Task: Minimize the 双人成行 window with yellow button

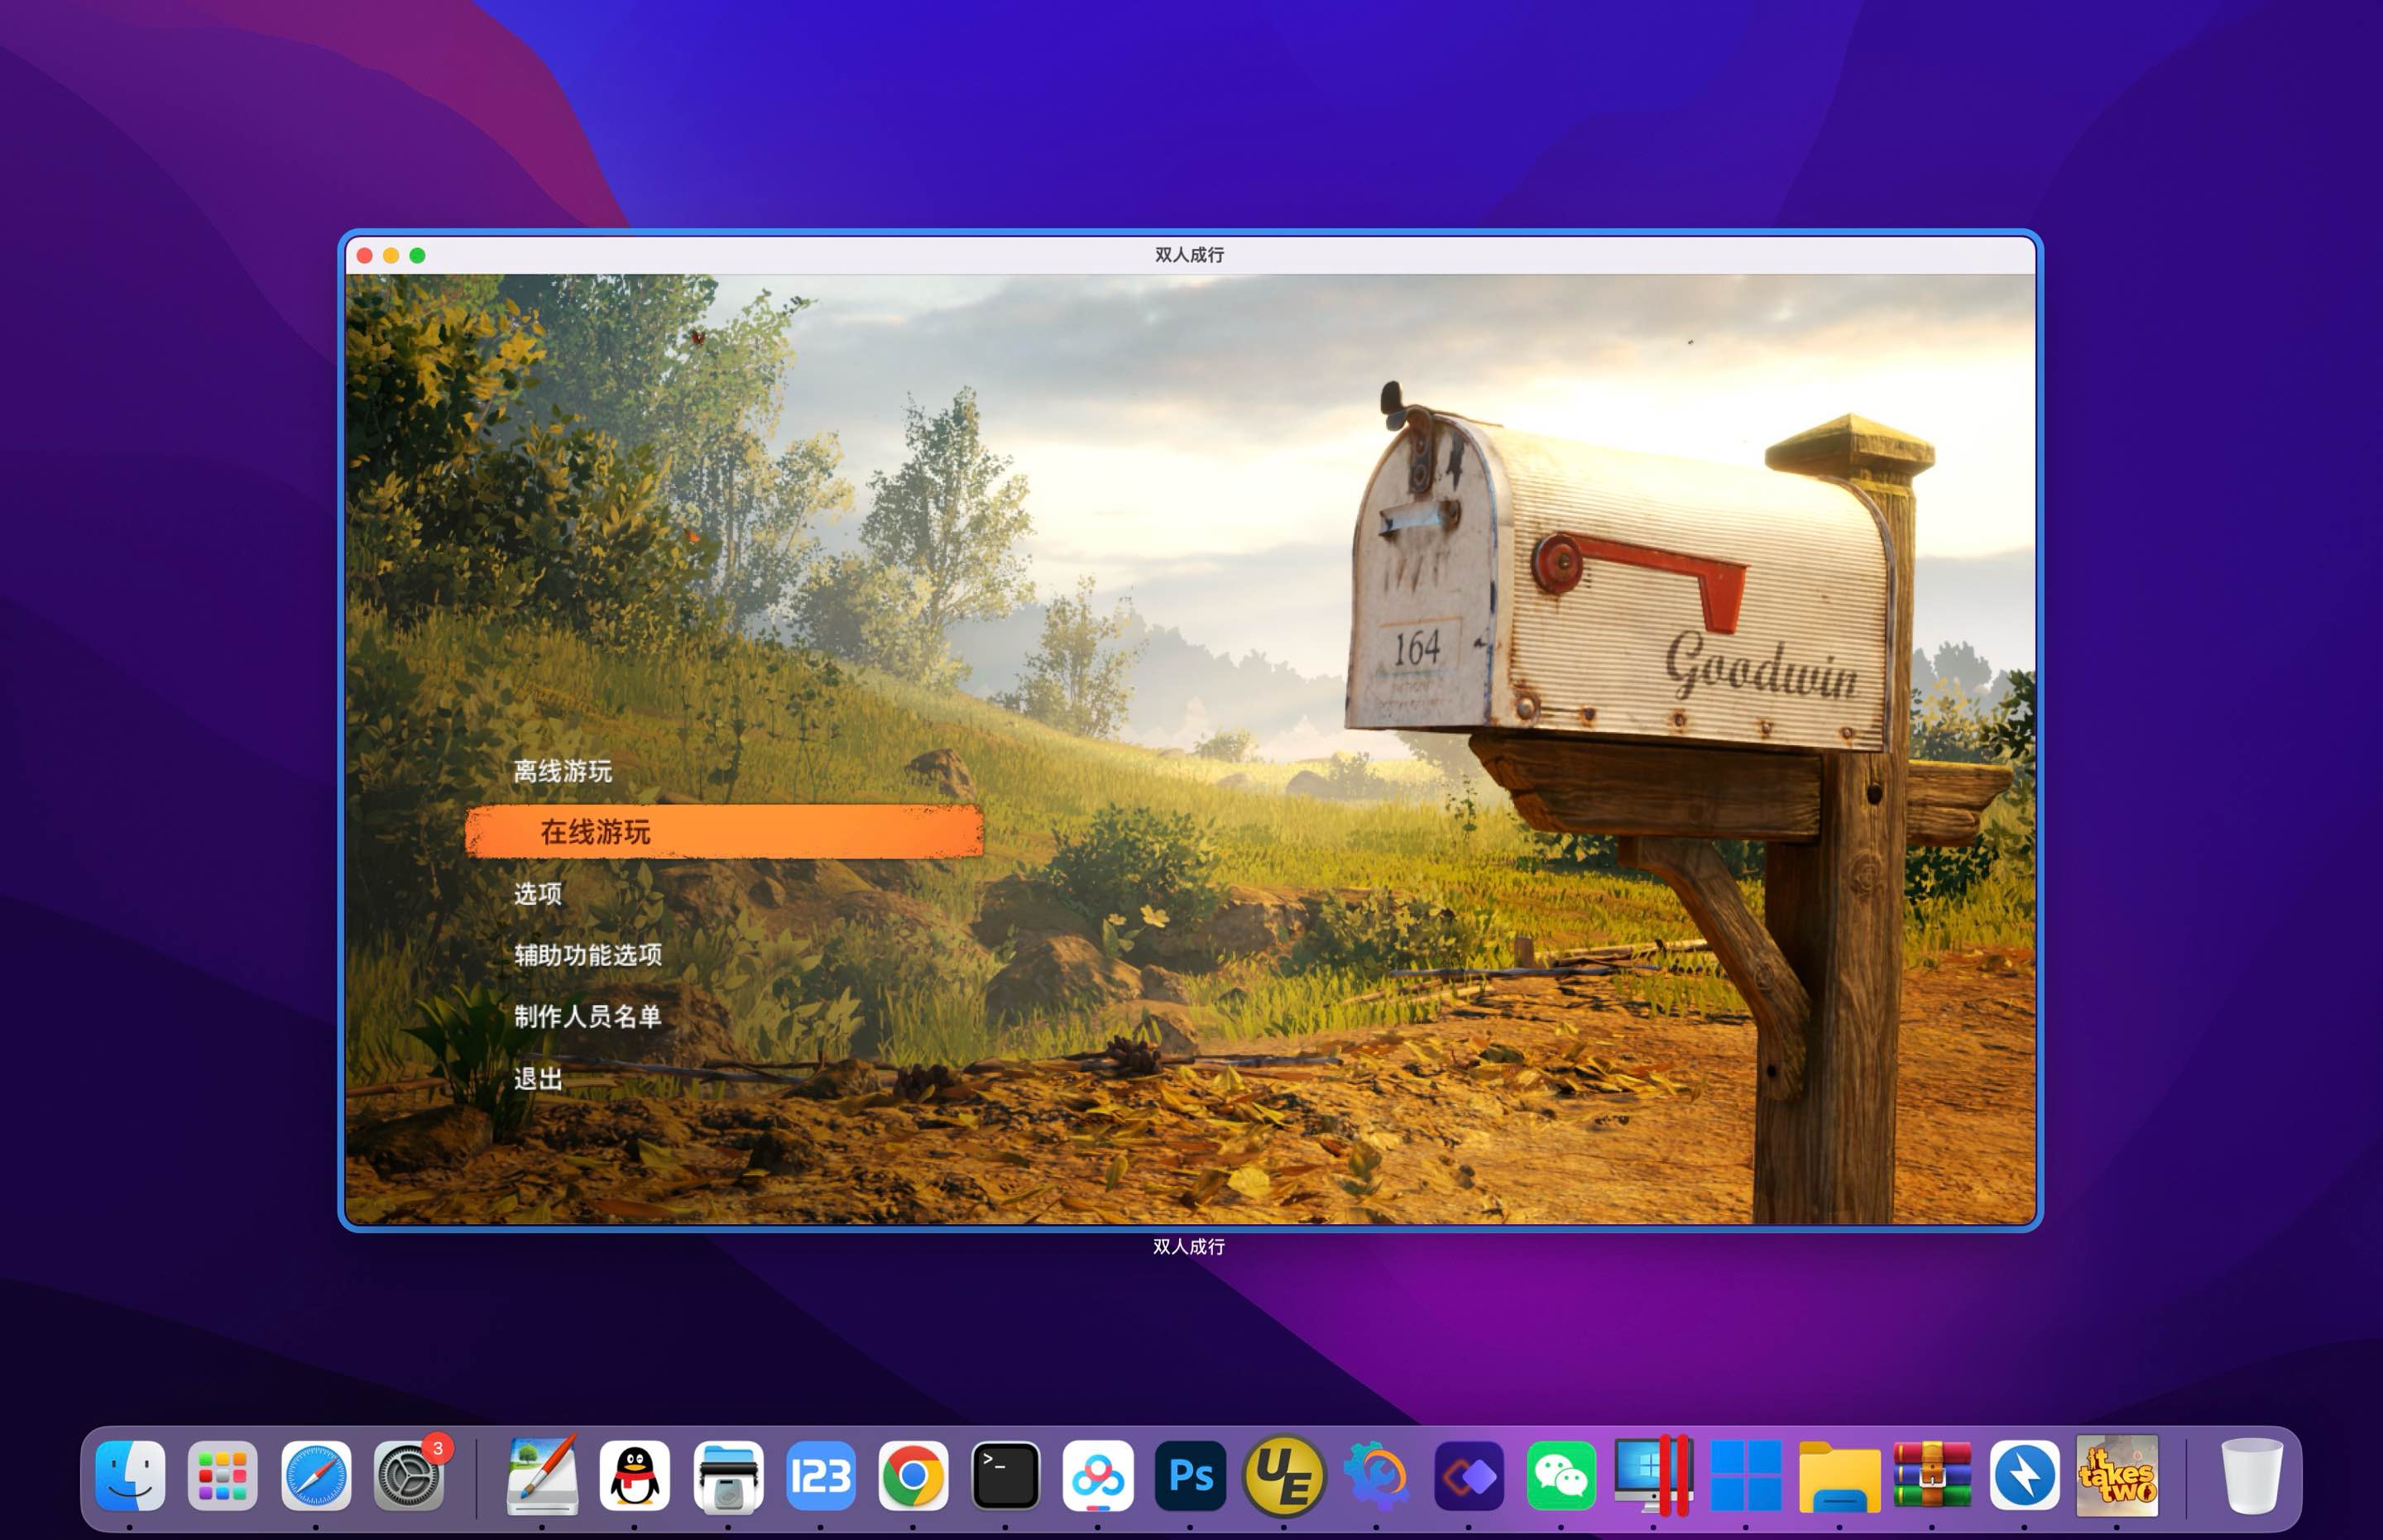Action: click(x=391, y=256)
